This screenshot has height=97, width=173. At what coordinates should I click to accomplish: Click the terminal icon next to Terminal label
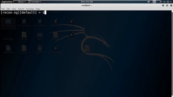pos(29,2)
